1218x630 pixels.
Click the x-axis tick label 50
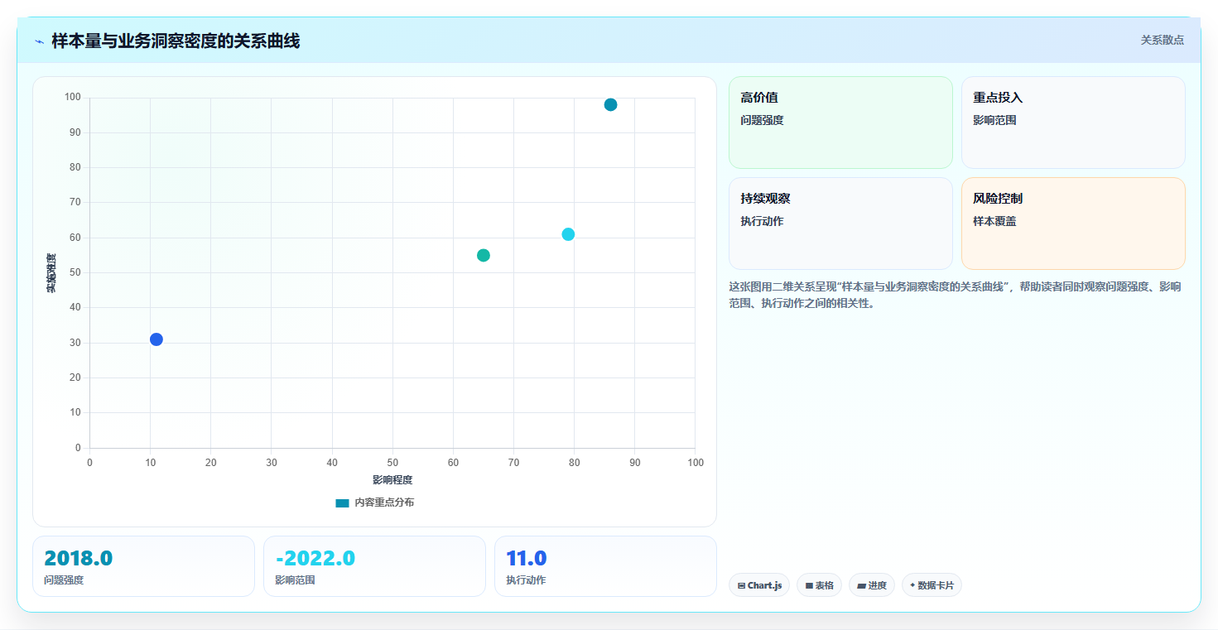[x=392, y=463]
